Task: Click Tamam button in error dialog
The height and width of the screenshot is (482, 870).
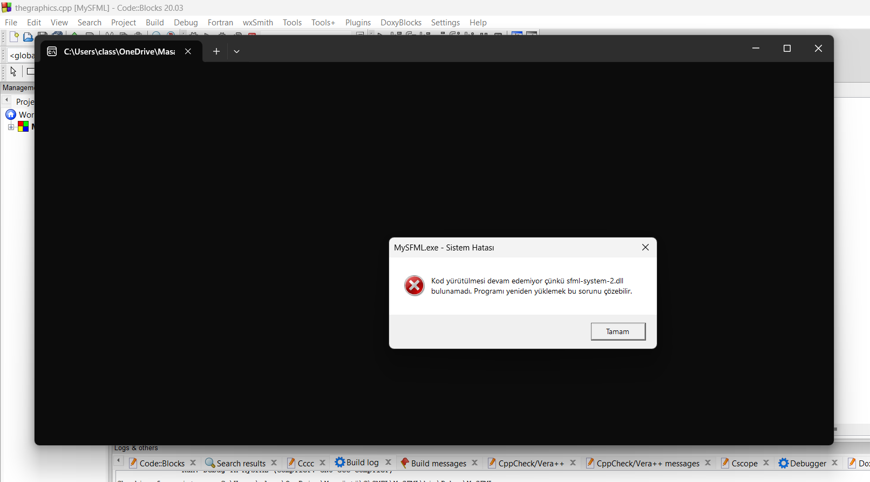Action: click(618, 331)
